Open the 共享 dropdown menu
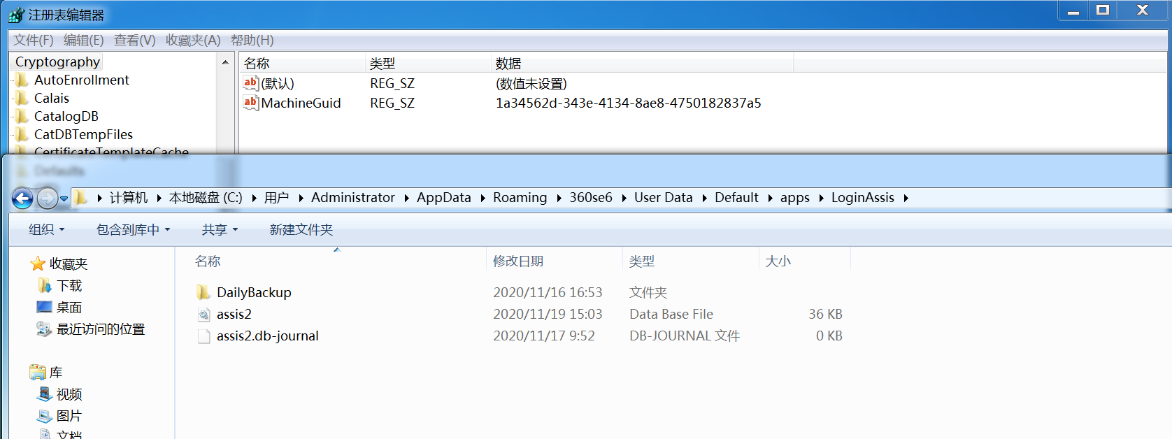This screenshot has width=1172, height=439. coord(220,230)
